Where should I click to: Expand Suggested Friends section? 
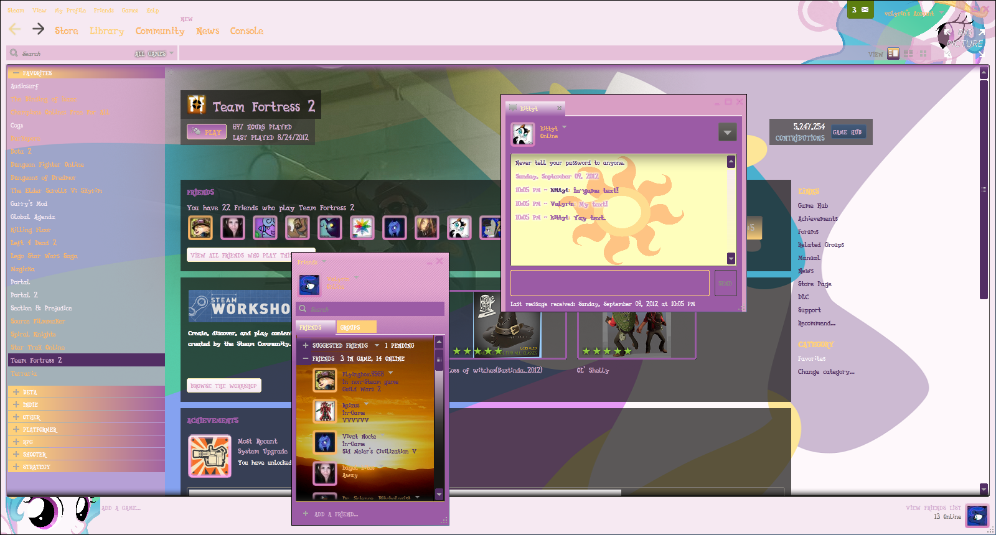(x=306, y=345)
